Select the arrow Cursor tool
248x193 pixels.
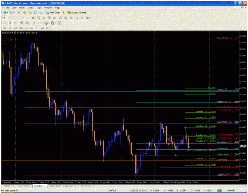pos(5,18)
